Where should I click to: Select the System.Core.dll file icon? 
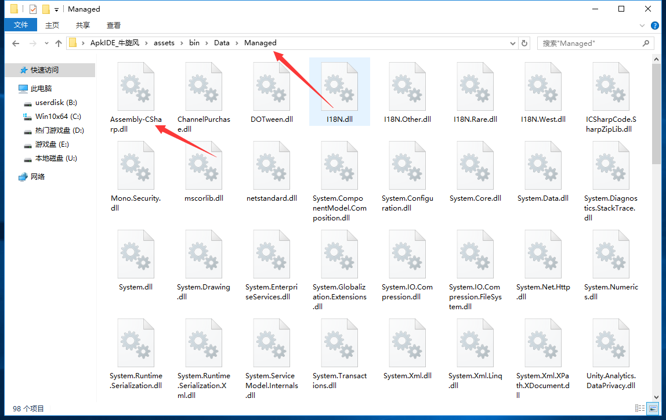coord(475,165)
